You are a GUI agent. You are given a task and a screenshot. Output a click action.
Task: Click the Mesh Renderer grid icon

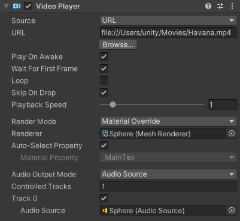click(x=105, y=133)
